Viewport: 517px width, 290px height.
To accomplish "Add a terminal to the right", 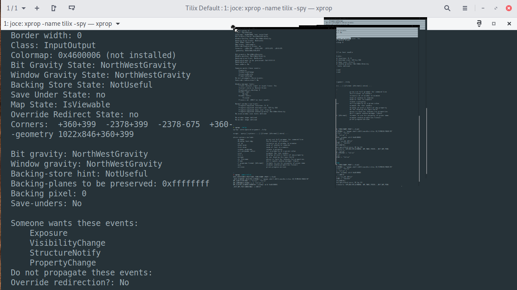I will [x=54, y=8].
